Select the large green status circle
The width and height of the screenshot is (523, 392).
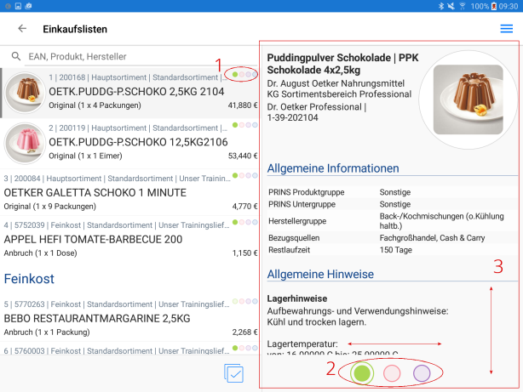[x=362, y=373]
